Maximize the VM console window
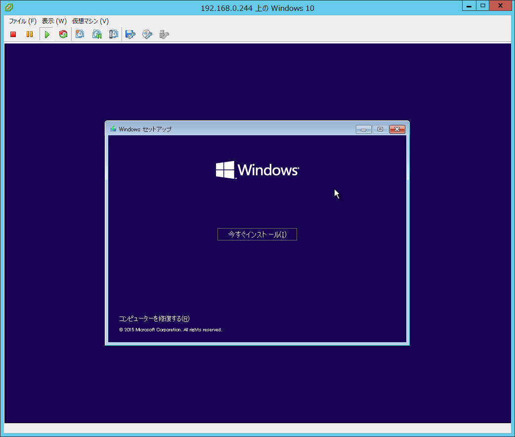 click(482, 5)
